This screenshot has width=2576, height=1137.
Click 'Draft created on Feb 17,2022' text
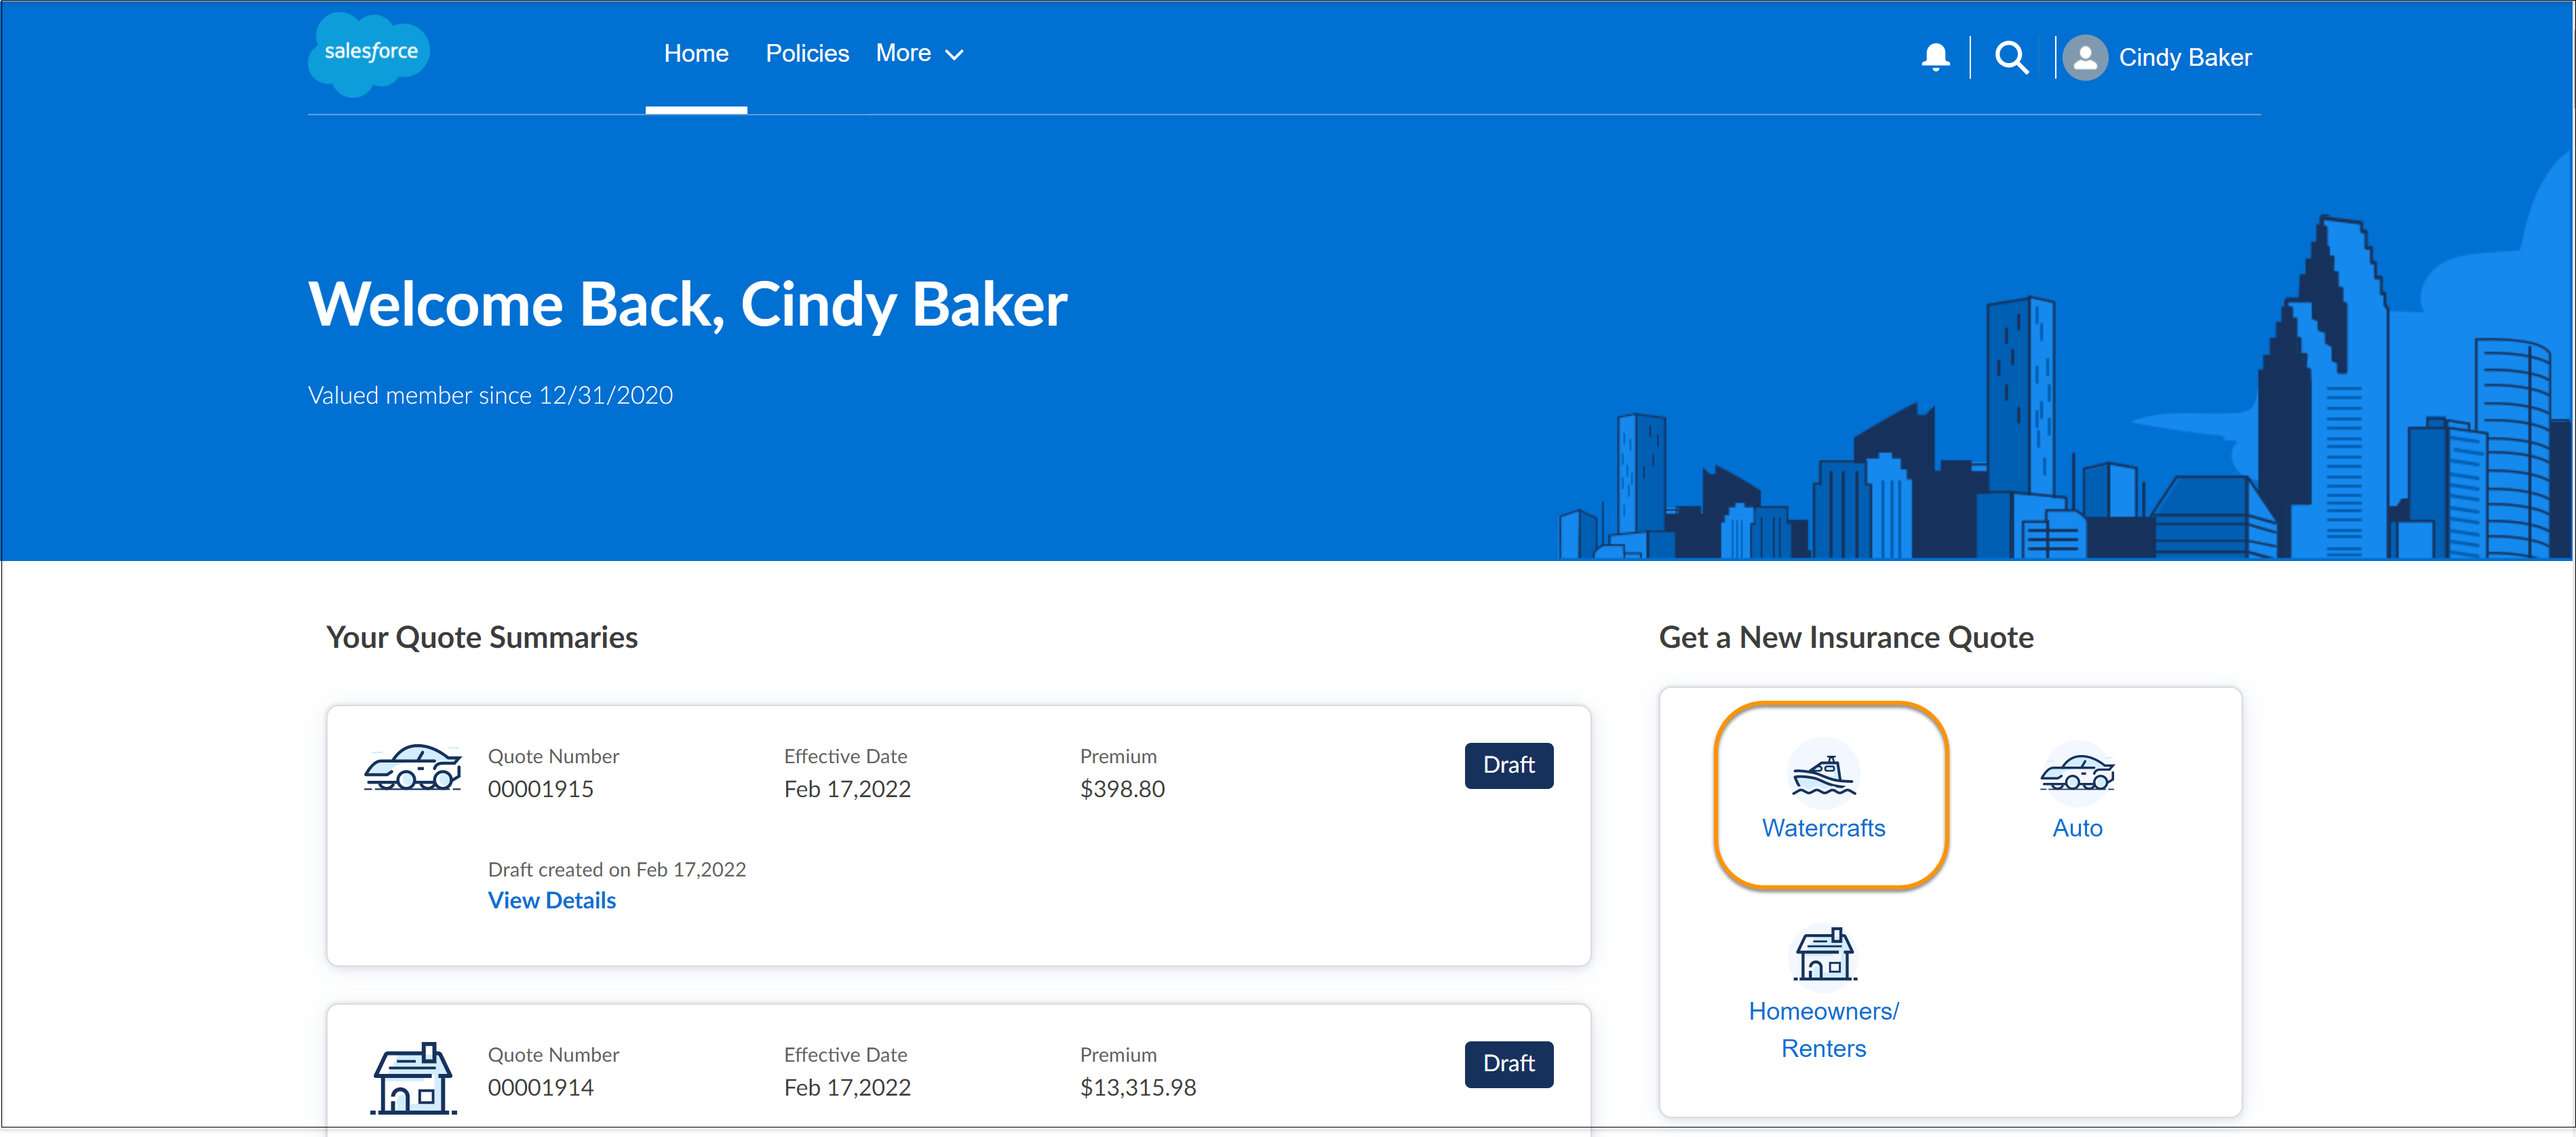tap(616, 869)
